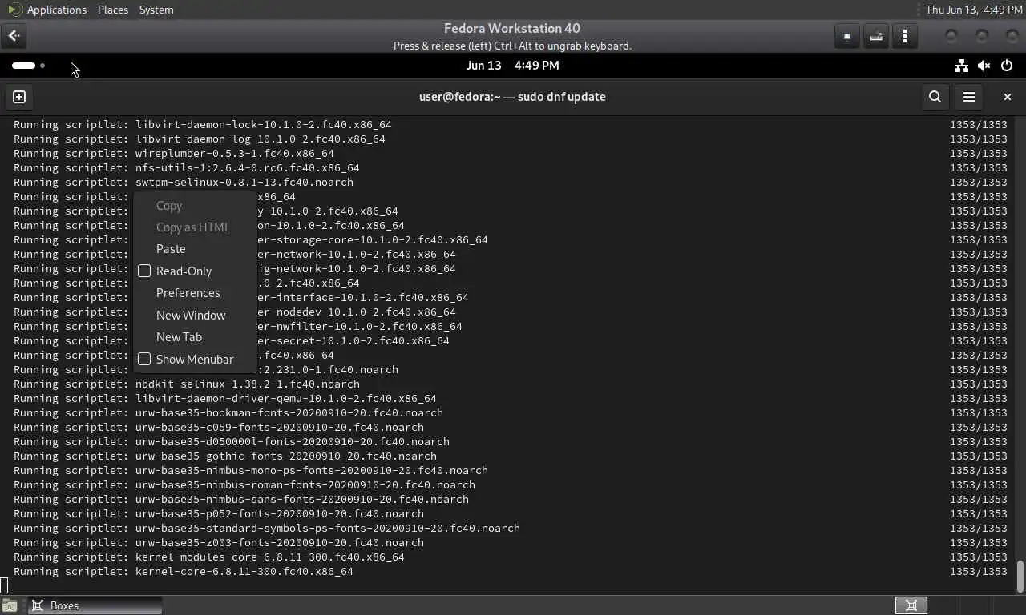Click the Boxes stop/force shutdown square icon
Screen dimensions: 1026x615
847,36
